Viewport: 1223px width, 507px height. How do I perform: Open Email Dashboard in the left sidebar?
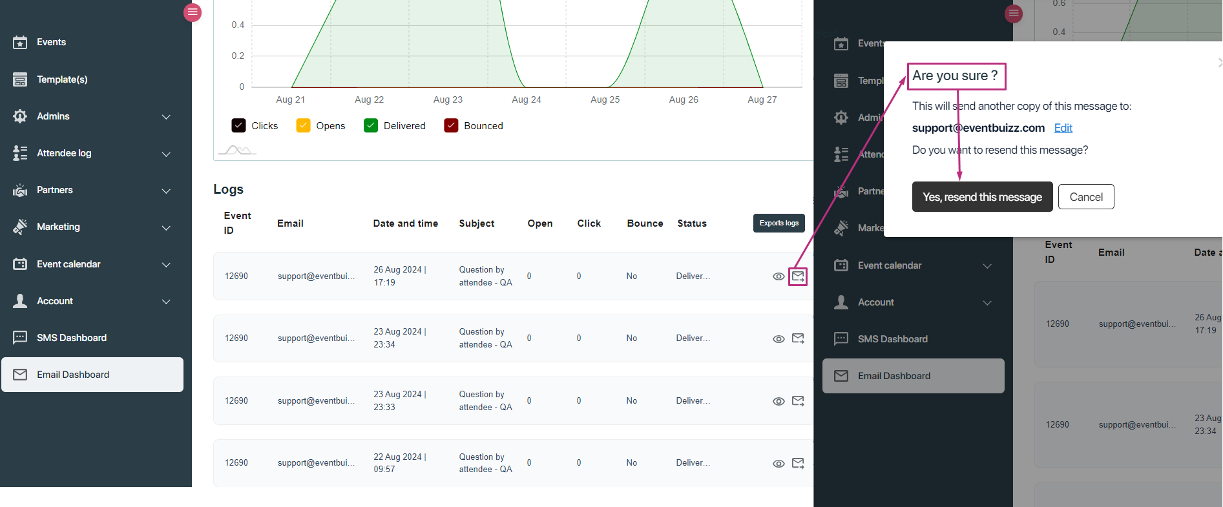(92, 375)
